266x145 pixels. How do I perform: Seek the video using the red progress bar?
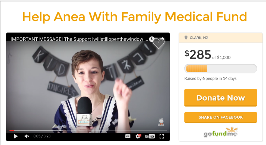(88, 131)
